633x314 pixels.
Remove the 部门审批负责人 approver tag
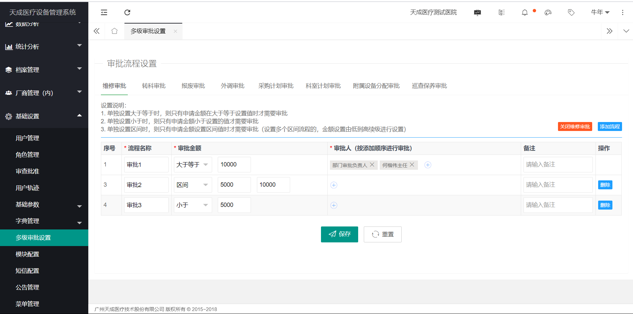[x=372, y=164]
